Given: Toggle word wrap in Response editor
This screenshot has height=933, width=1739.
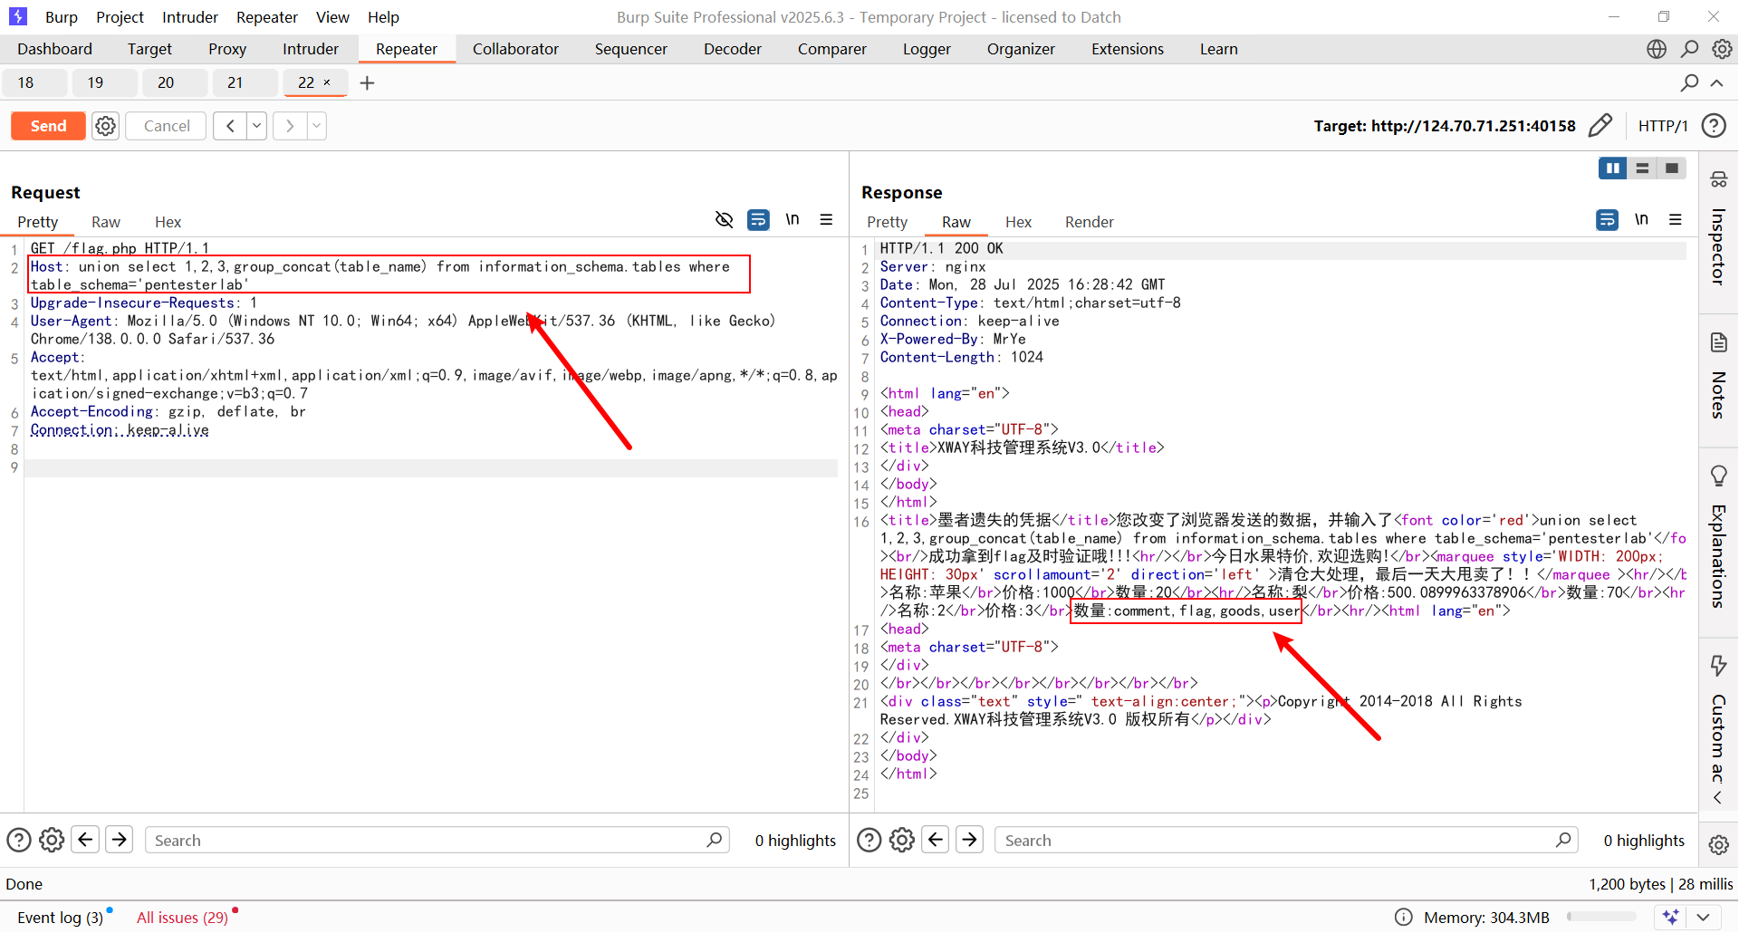Looking at the screenshot, I should (1607, 219).
